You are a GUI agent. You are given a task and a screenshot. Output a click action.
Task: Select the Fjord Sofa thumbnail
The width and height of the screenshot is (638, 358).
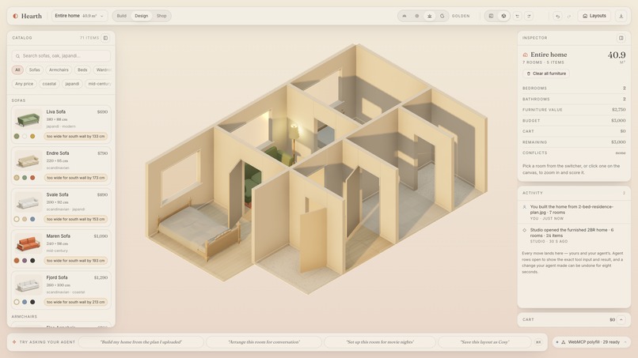28,285
